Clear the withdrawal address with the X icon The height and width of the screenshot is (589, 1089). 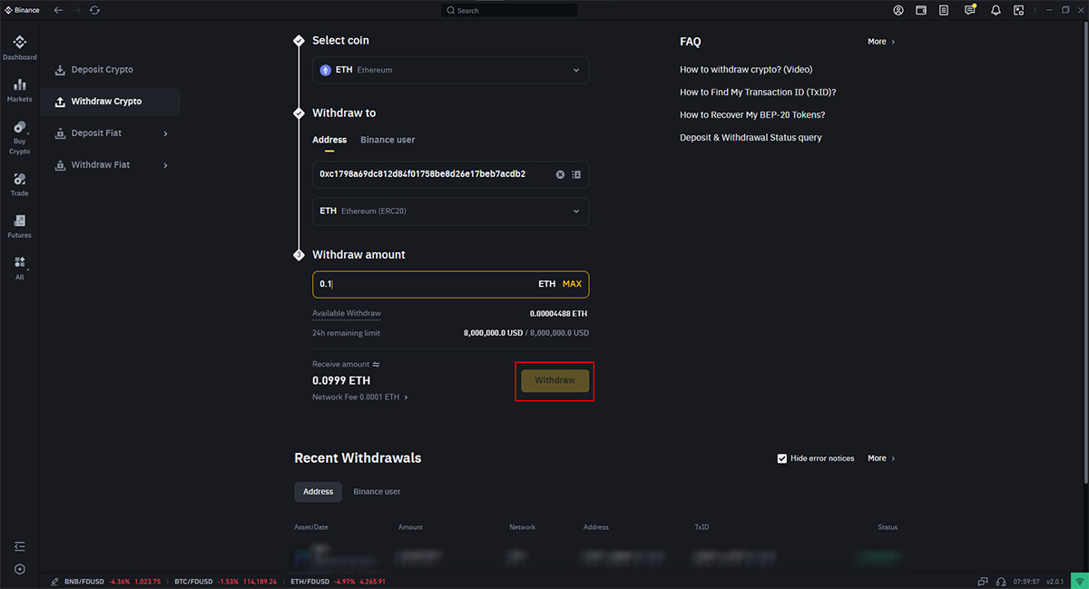pyautogui.click(x=560, y=174)
